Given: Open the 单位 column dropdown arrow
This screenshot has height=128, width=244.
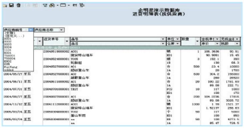Looking at the screenshot, I should pos(178,39).
